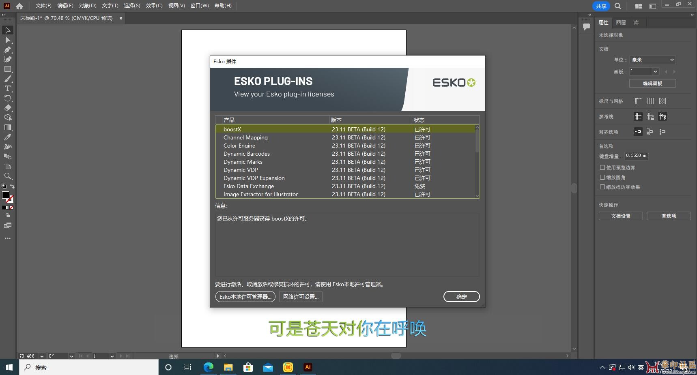Viewport: 697px width, 375px height.
Task: Reset to default fill and stroke
Action: (4, 186)
